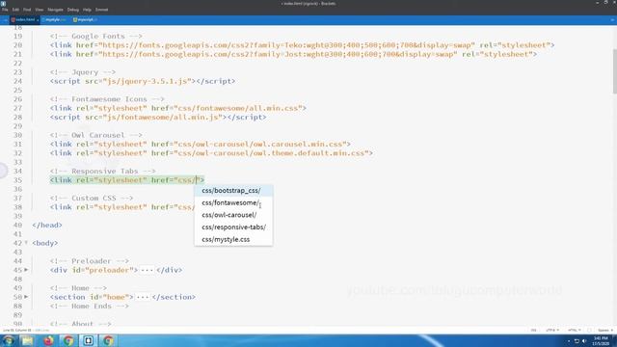Click the owl.carousel.min.css link line
Viewport: 617px width, 347px height.
200,144
